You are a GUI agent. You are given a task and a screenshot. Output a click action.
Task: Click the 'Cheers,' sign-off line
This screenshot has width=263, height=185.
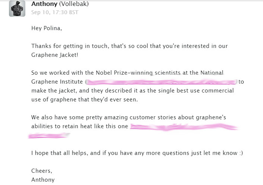click(42, 171)
